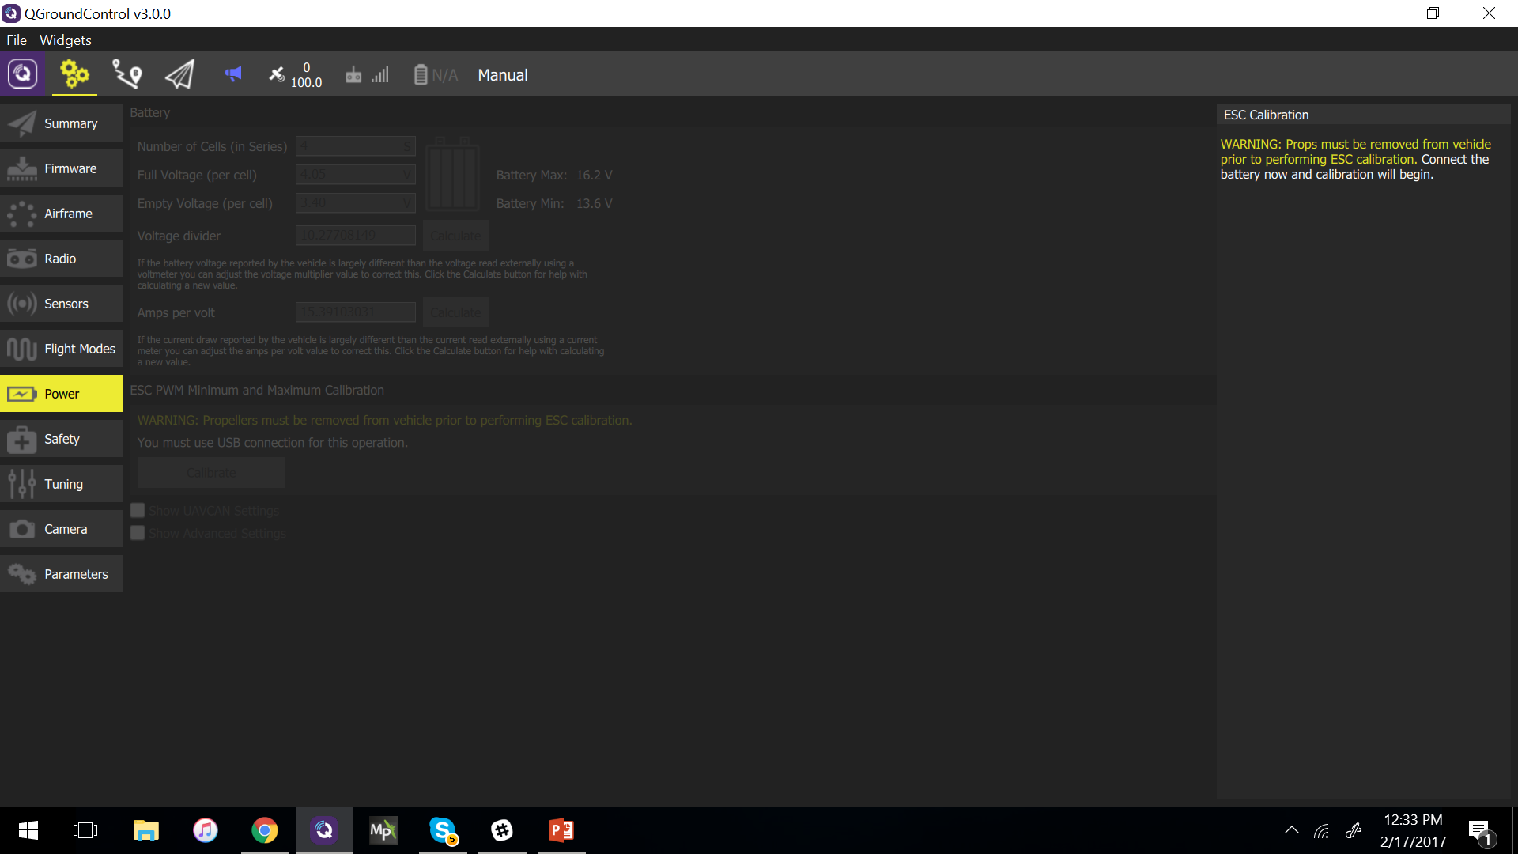Expand Number of Cells dropdown
This screenshot has width=1518, height=854.
[356, 146]
